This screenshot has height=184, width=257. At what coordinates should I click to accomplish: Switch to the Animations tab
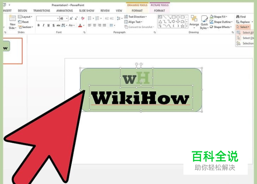point(65,11)
